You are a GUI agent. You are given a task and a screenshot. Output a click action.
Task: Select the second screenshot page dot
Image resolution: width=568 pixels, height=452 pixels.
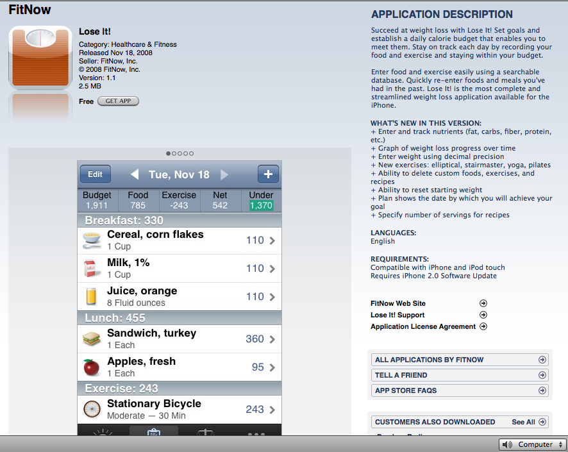coord(174,154)
